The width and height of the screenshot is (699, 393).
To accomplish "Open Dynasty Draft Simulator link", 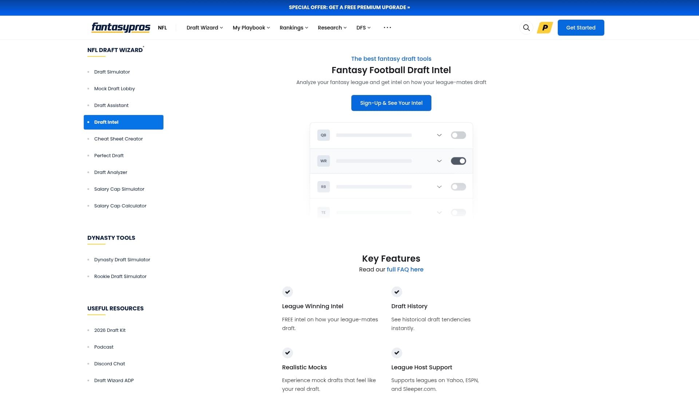I will click(122, 260).
